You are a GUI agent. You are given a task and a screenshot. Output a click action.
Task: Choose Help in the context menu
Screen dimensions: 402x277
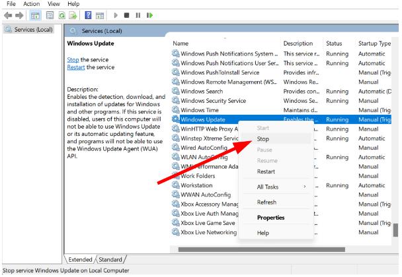[x=276, y=233]
